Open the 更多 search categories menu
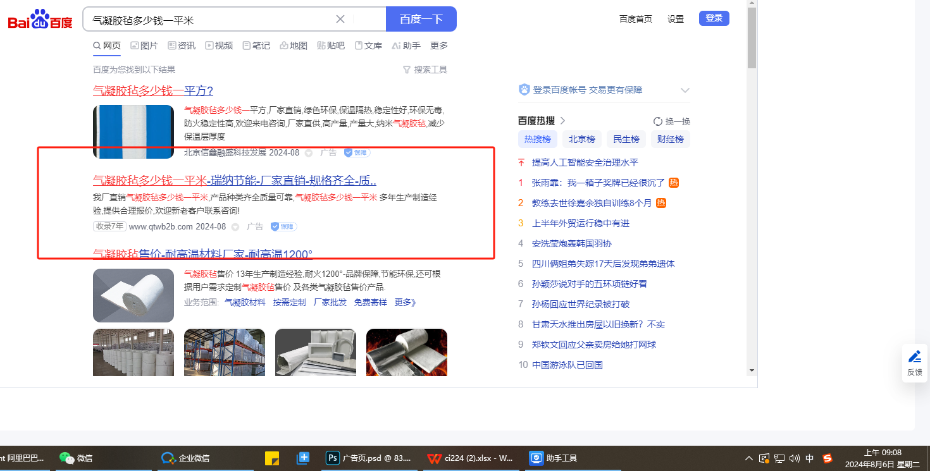Screen dimensions: 930x471 tap(439, 46)
